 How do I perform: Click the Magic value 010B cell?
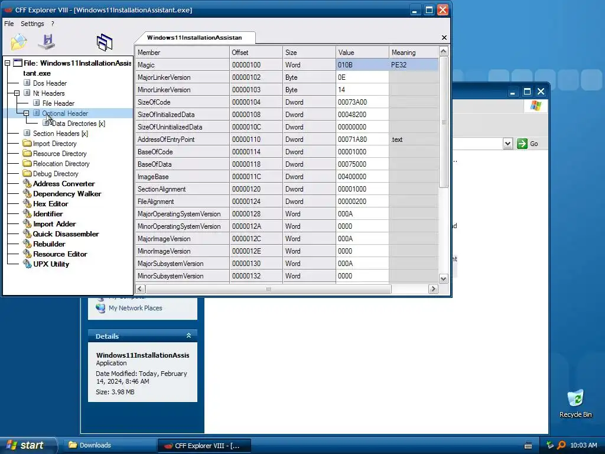click(362, 65)
